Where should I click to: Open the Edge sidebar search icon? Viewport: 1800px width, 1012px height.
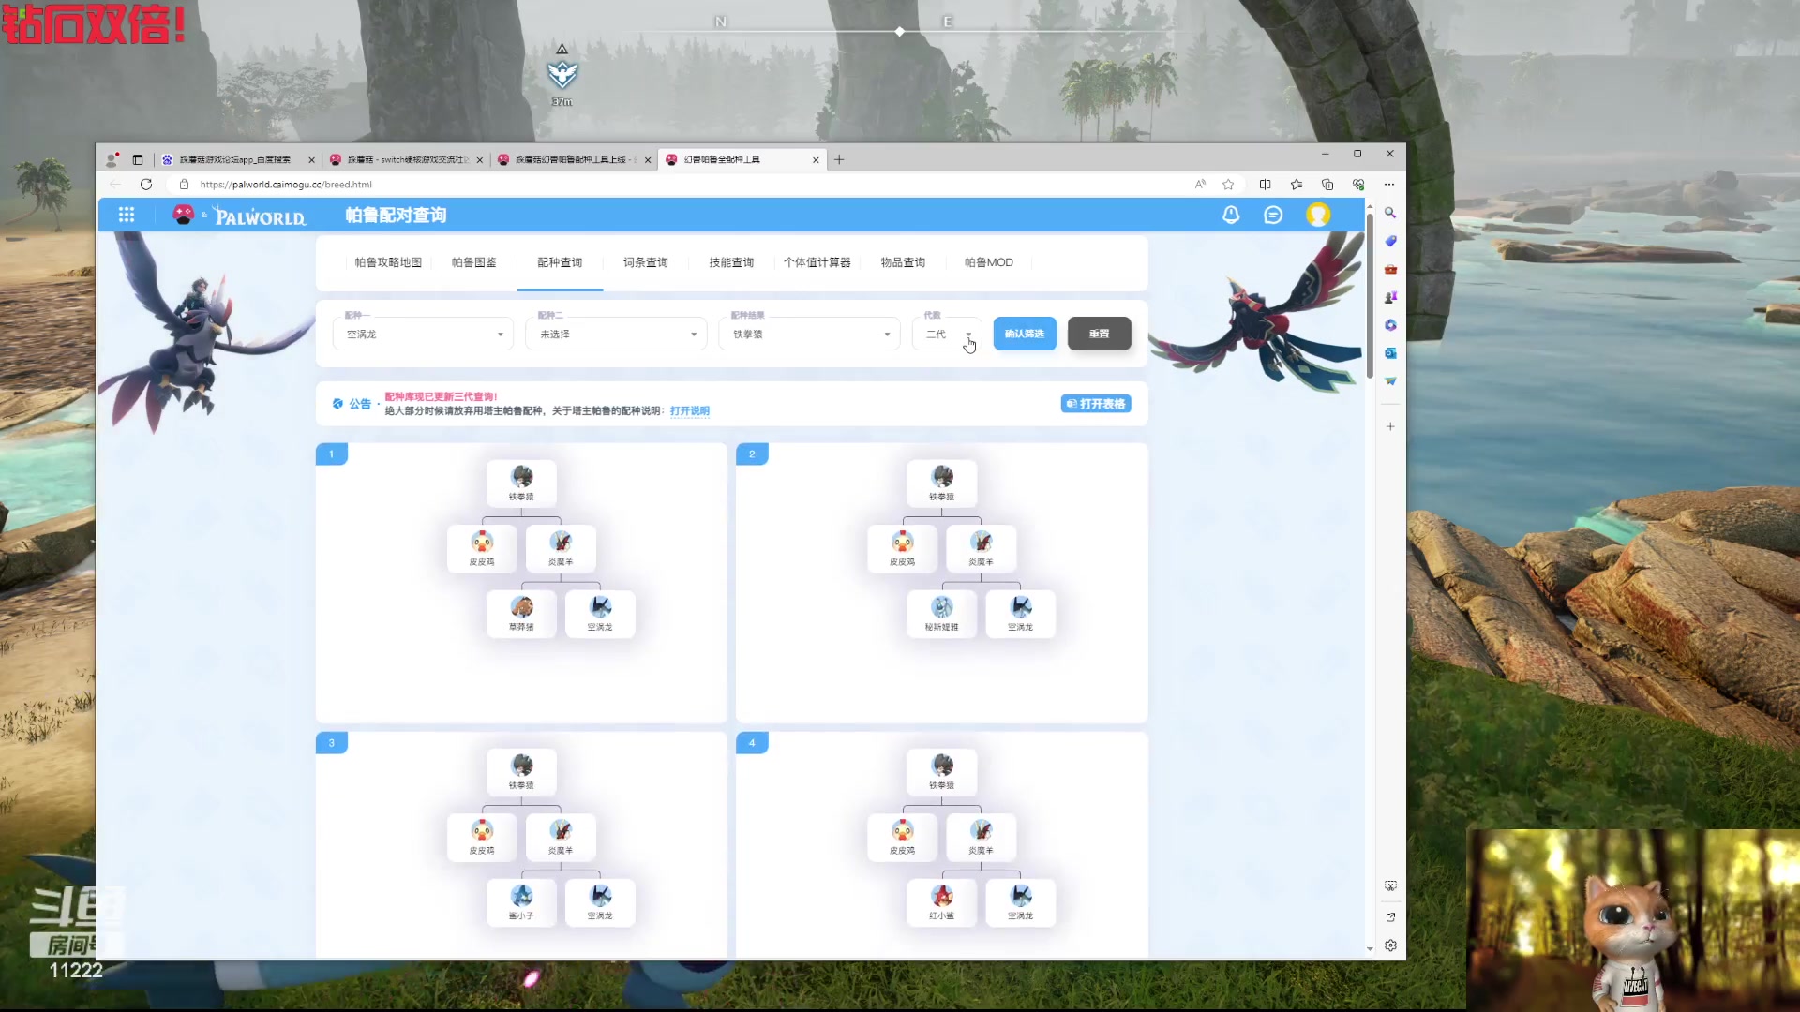coord(1390,213)
